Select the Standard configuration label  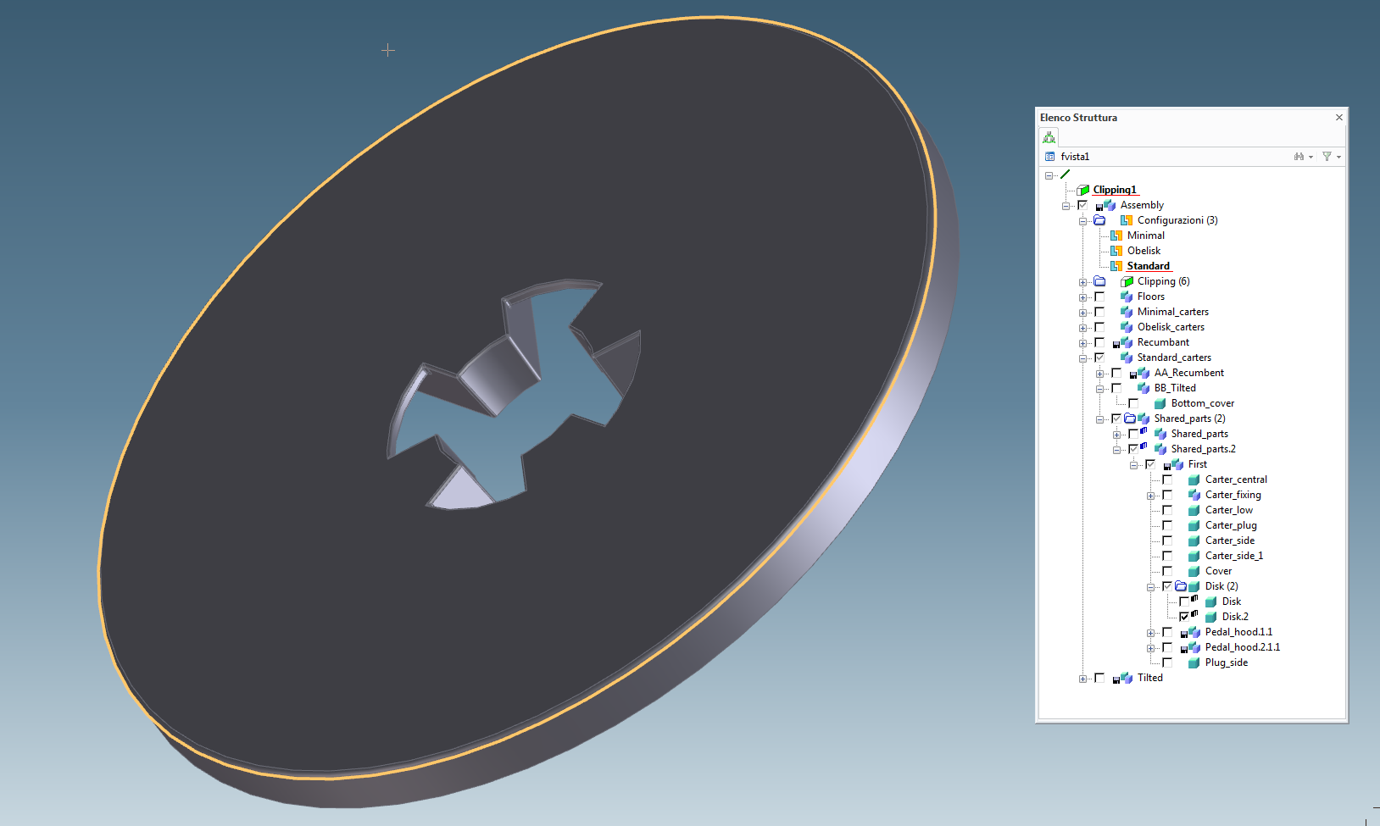click(1149, 266)
